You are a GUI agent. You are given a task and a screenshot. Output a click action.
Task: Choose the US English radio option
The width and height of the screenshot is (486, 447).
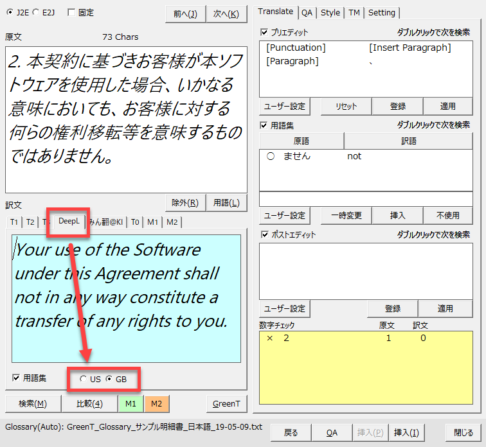click(83, 380)
